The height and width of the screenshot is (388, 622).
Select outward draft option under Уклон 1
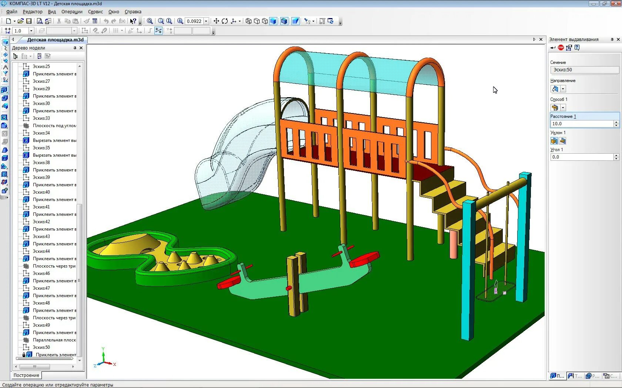(x=554, y=141)
